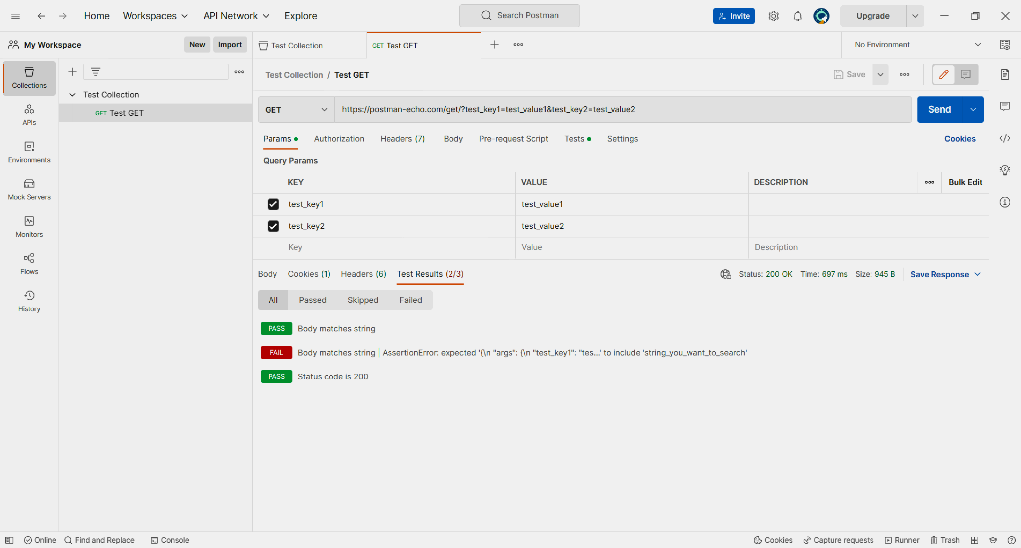Click the notifications bell icon
This screenshot has height=548, width=1021.
797,16
